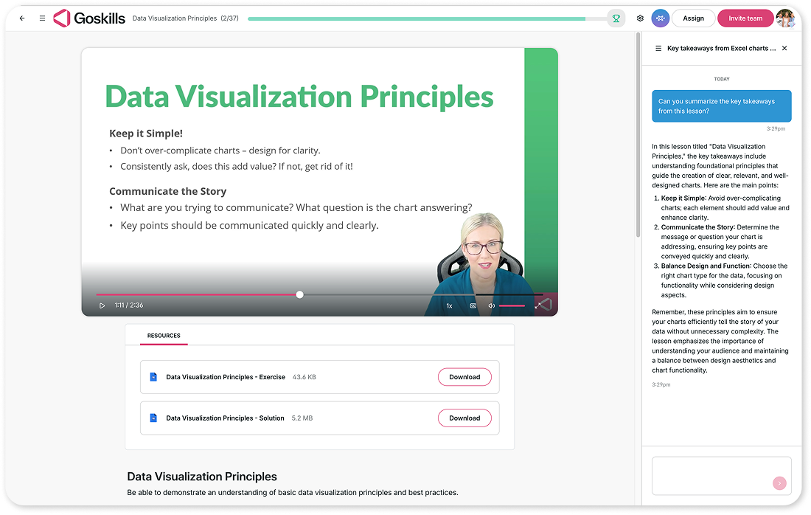
Task: Click the main page vertical scrollbar
Action: coord(638,134)
